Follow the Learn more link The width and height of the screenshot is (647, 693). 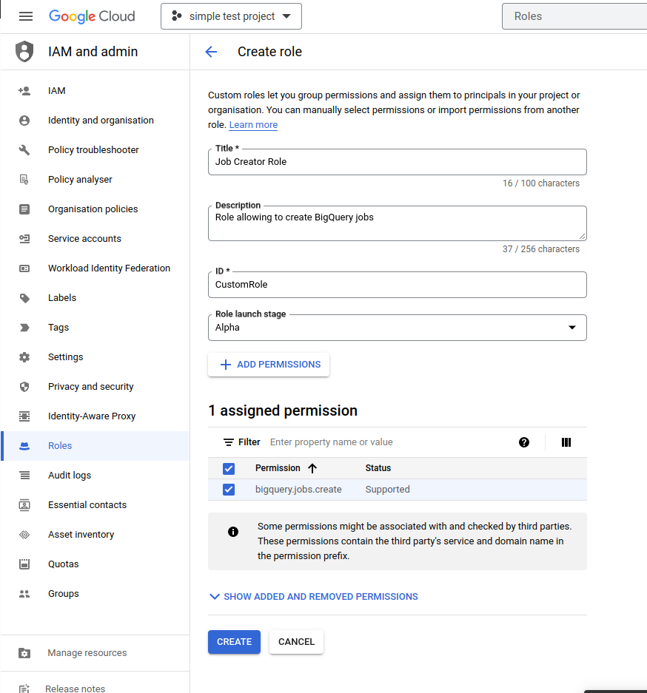tap(253, 125)
